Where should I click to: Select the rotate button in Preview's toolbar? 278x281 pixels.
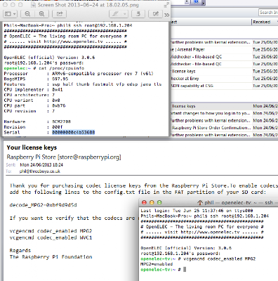(x=138, y=14)
